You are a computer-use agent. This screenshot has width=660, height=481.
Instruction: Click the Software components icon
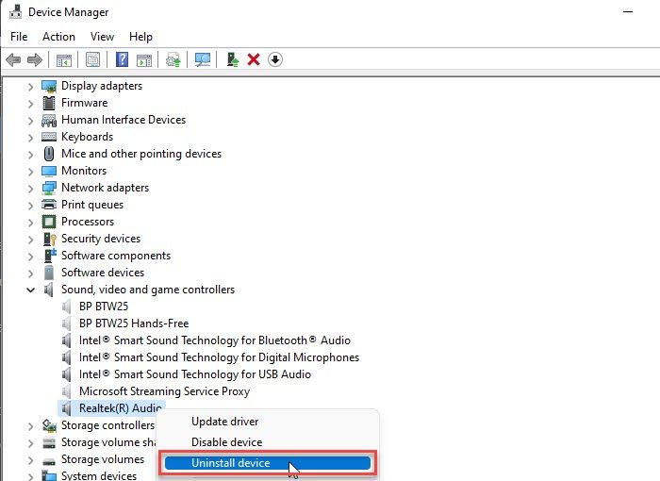pos(50,256)
